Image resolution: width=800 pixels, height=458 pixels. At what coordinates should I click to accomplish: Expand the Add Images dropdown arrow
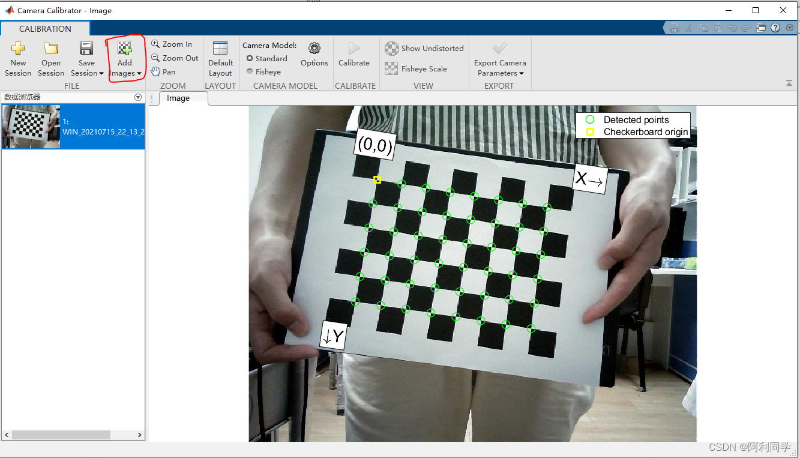click(139, 73)
